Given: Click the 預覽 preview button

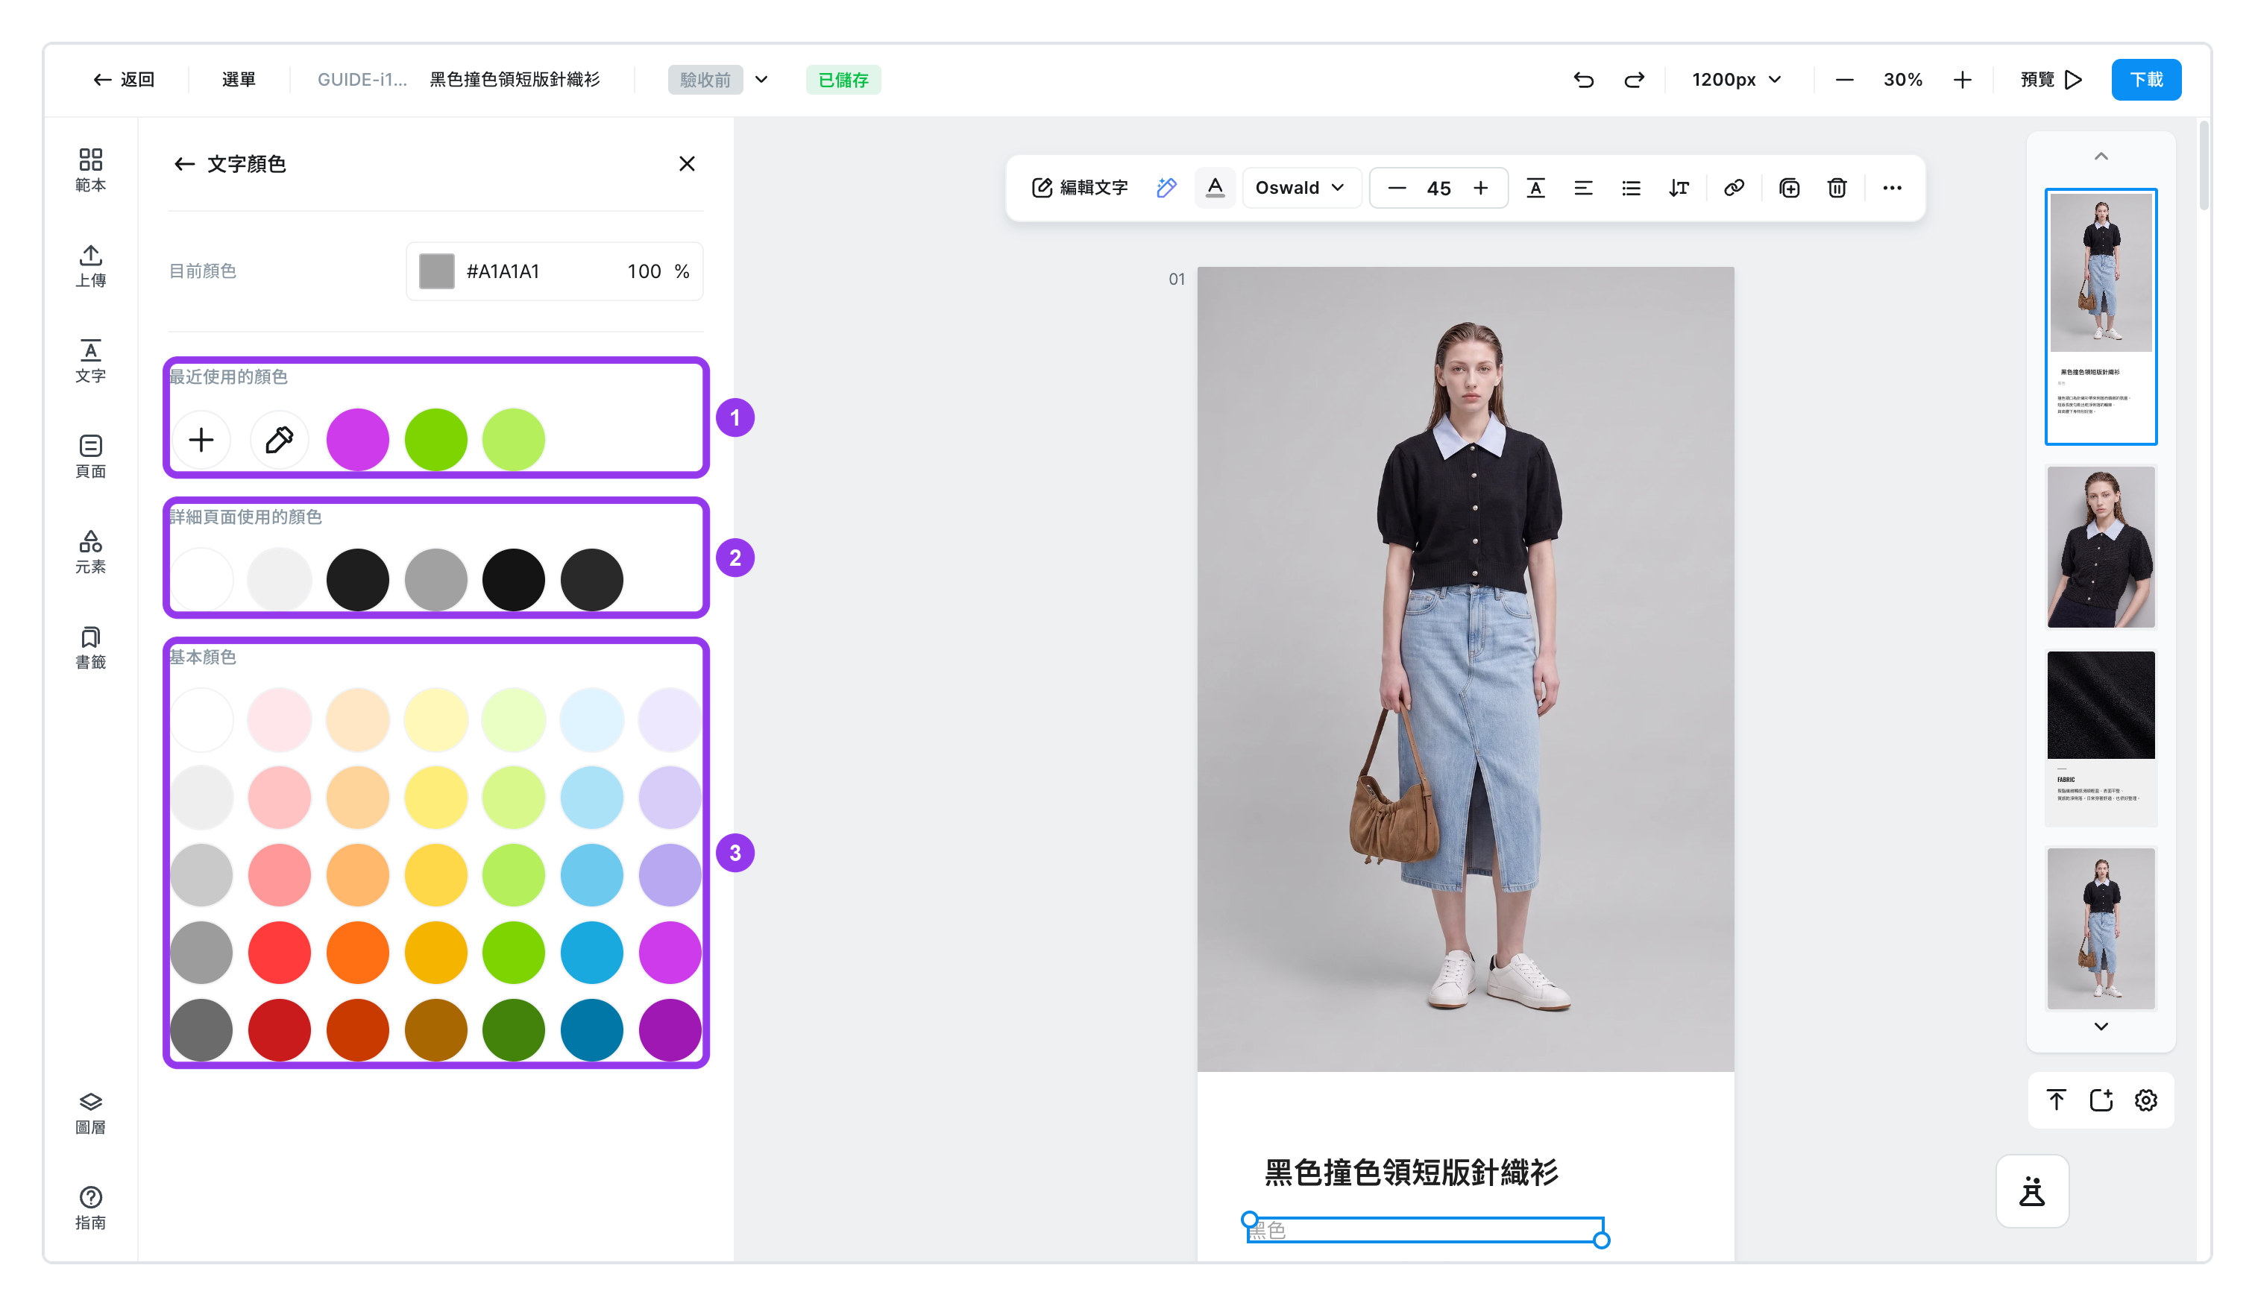Looking at the screenshot, I should pos(2050,80).
